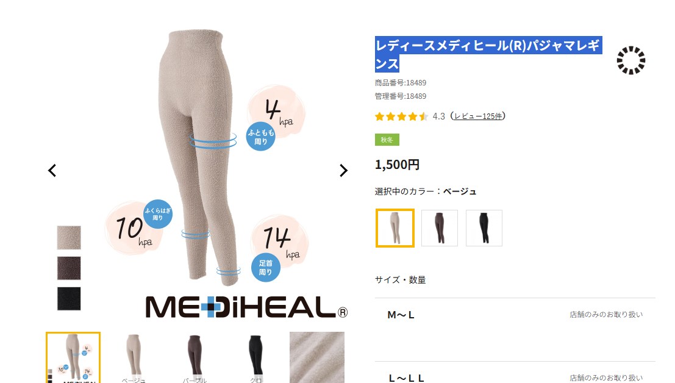Click the MEDiHEAL logo on image
This screenshot has width=675, height=383.
246,307
